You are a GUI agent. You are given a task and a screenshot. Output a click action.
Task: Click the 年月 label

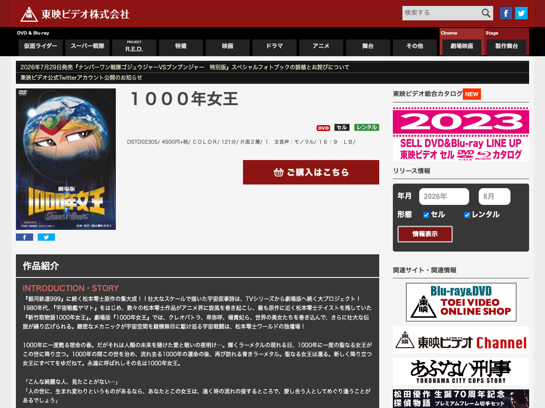point(405,196)
